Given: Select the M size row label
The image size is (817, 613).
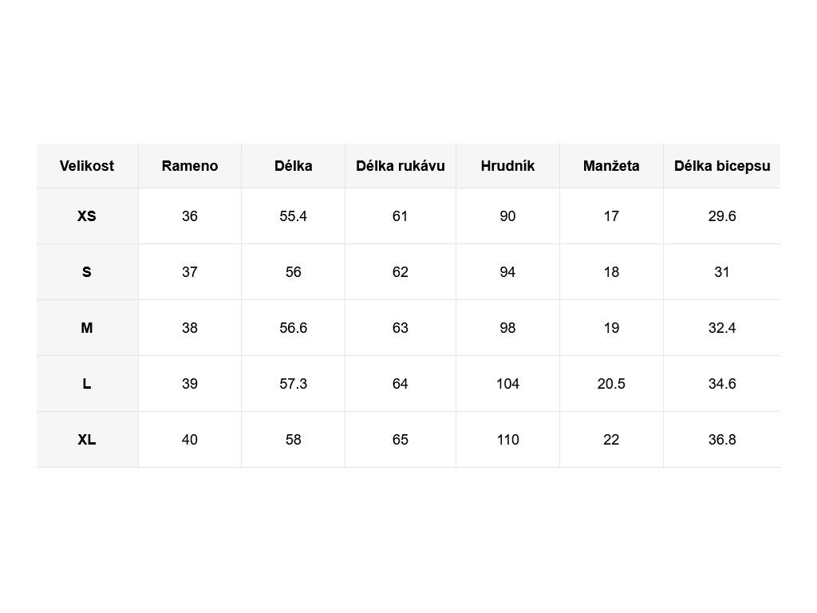Looking at the screenshot, I should click(x=87, y=328).
